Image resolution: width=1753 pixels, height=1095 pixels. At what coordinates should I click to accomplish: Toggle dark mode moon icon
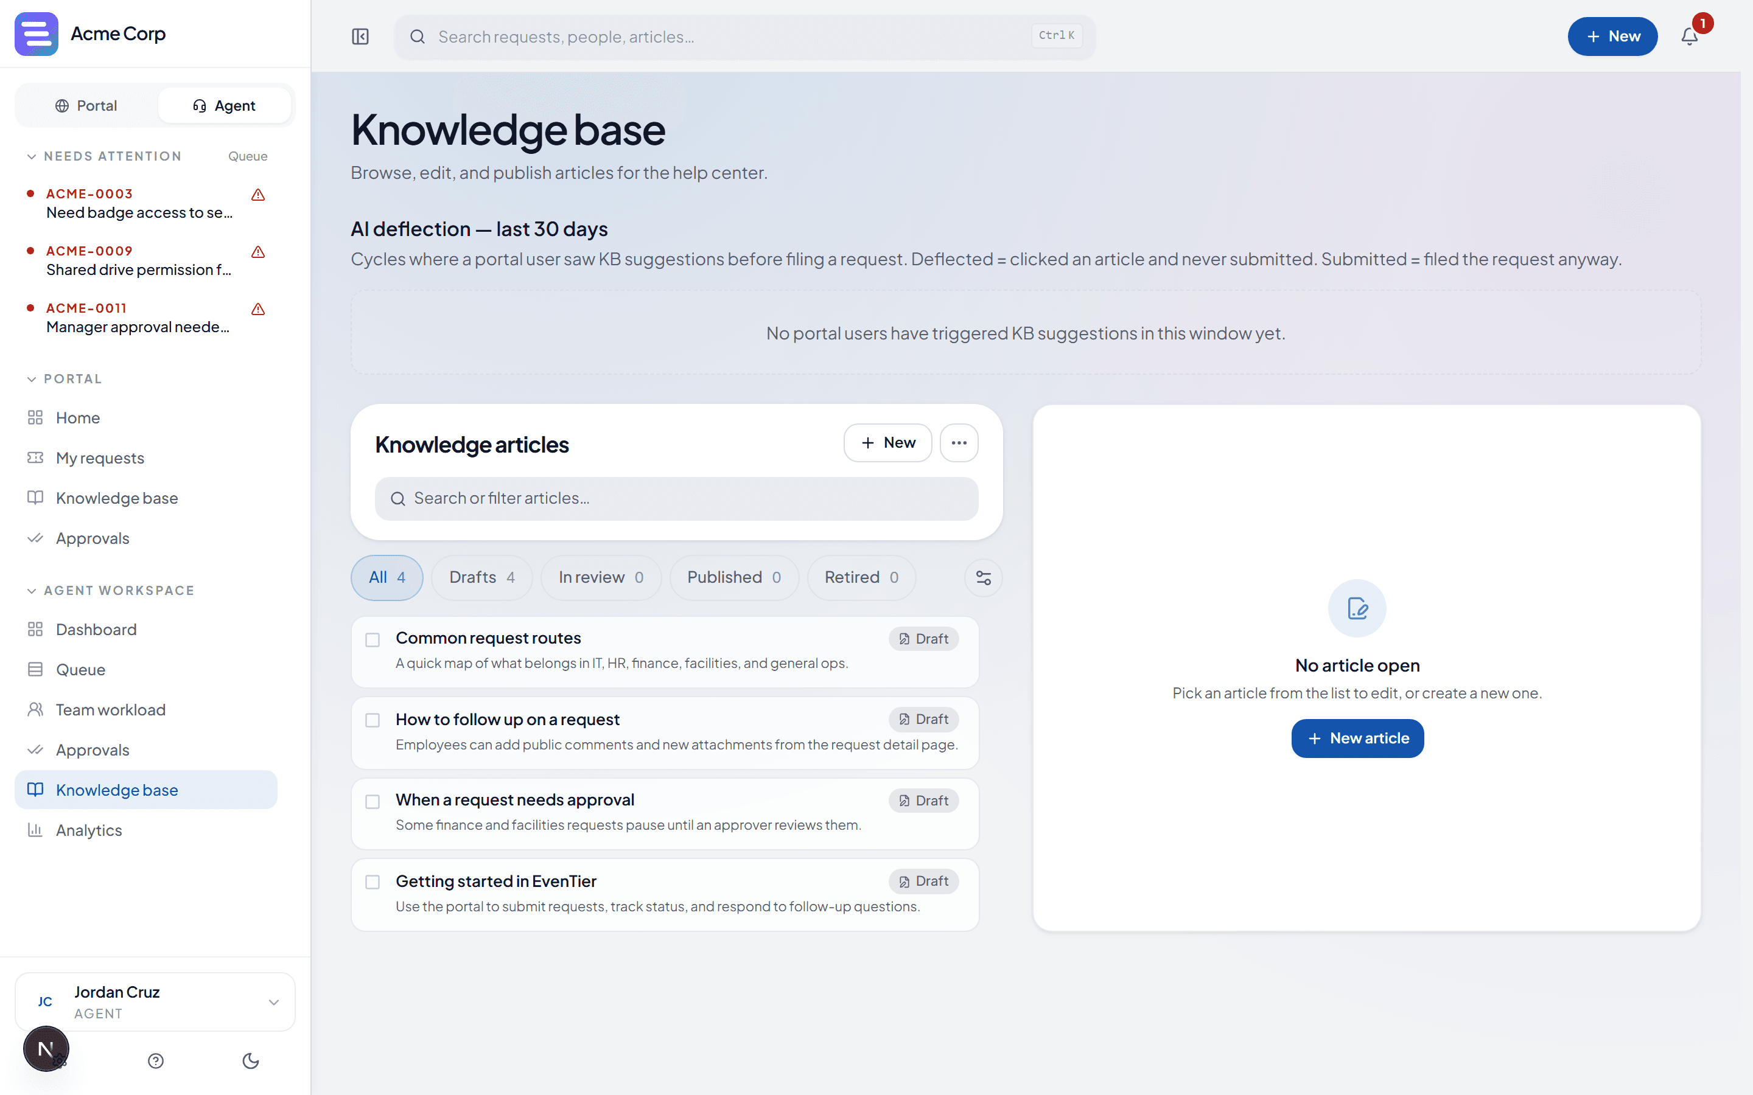click(251, 1061)
